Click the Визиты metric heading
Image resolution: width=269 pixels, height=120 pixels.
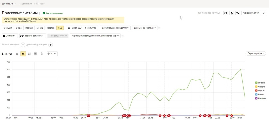pyautogui.click(x=7, y=54)
